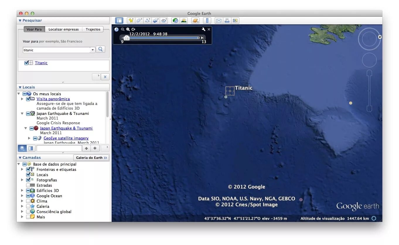The width and height of the screenshot is (399, 245).
Task: Toggle Fotografias layer checkbox
Action: 28,180
